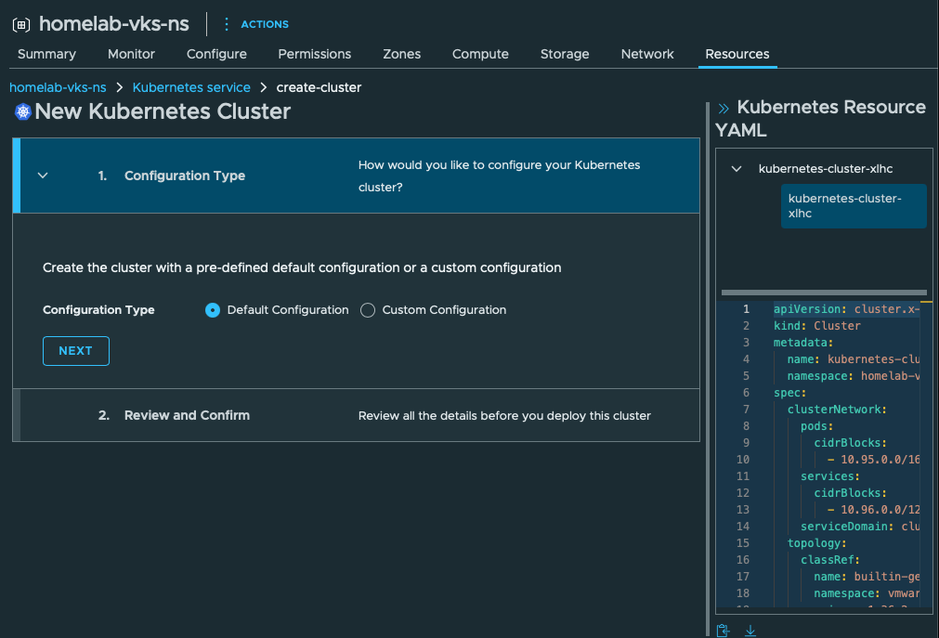Click the clusterNetwork: YAML line

(837, 410)
